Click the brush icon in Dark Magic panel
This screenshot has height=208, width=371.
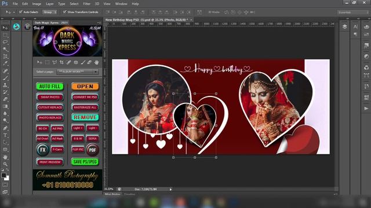82,62
